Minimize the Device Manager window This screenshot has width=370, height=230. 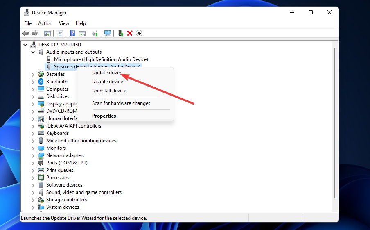(x=292, y=12)
